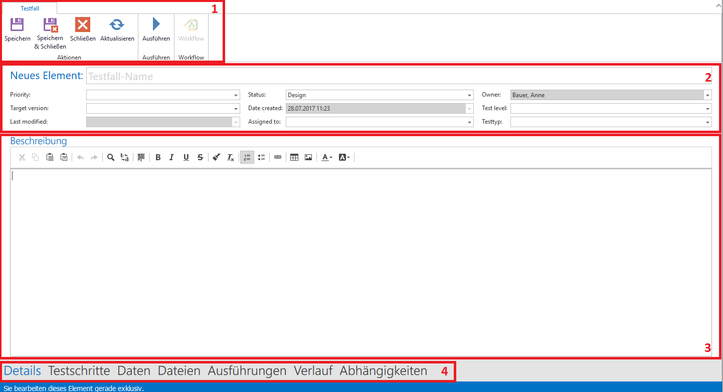Toggle underline formatting
The width and height of the screenshot is (723, 392).
(x=186, y=157)
